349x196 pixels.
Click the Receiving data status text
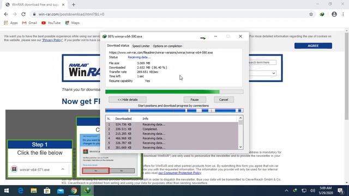[x=139, y=57]
